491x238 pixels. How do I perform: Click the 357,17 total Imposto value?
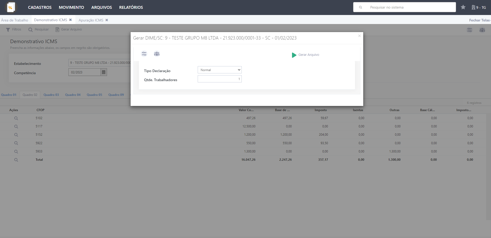click(x=323, y=160)
